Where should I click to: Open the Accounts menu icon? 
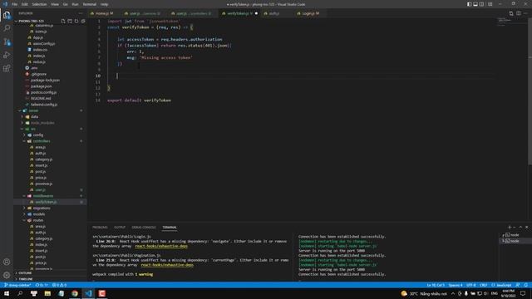(x=7, y=262)
